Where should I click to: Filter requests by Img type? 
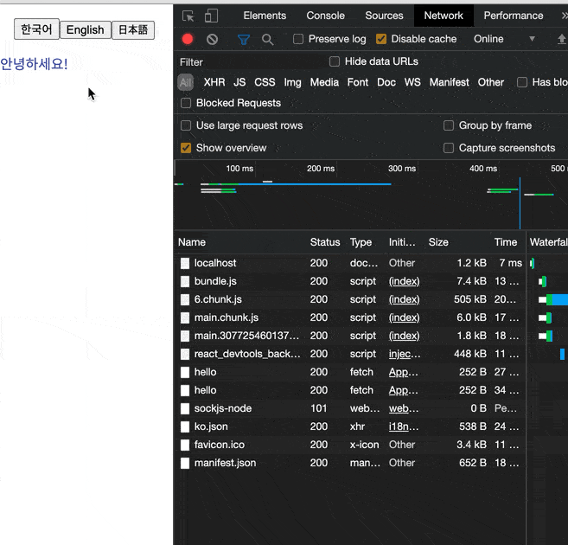[292, 82]
